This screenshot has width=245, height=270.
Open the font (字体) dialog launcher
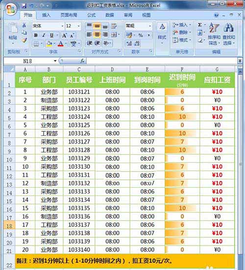[79, 51]
